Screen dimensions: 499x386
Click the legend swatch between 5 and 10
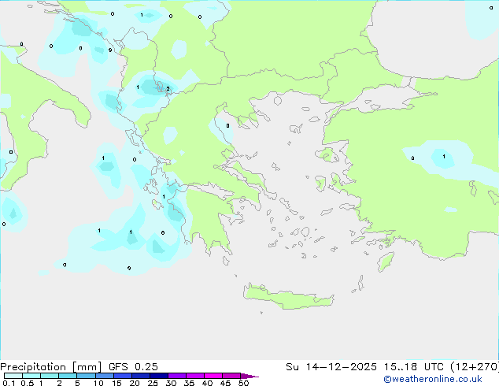pos(87,376)
